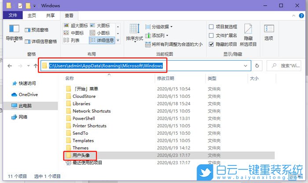The height and width of the screenshot is (183, 308).
Task: Click the 搜索 search box
Action: tap(284, 66)
